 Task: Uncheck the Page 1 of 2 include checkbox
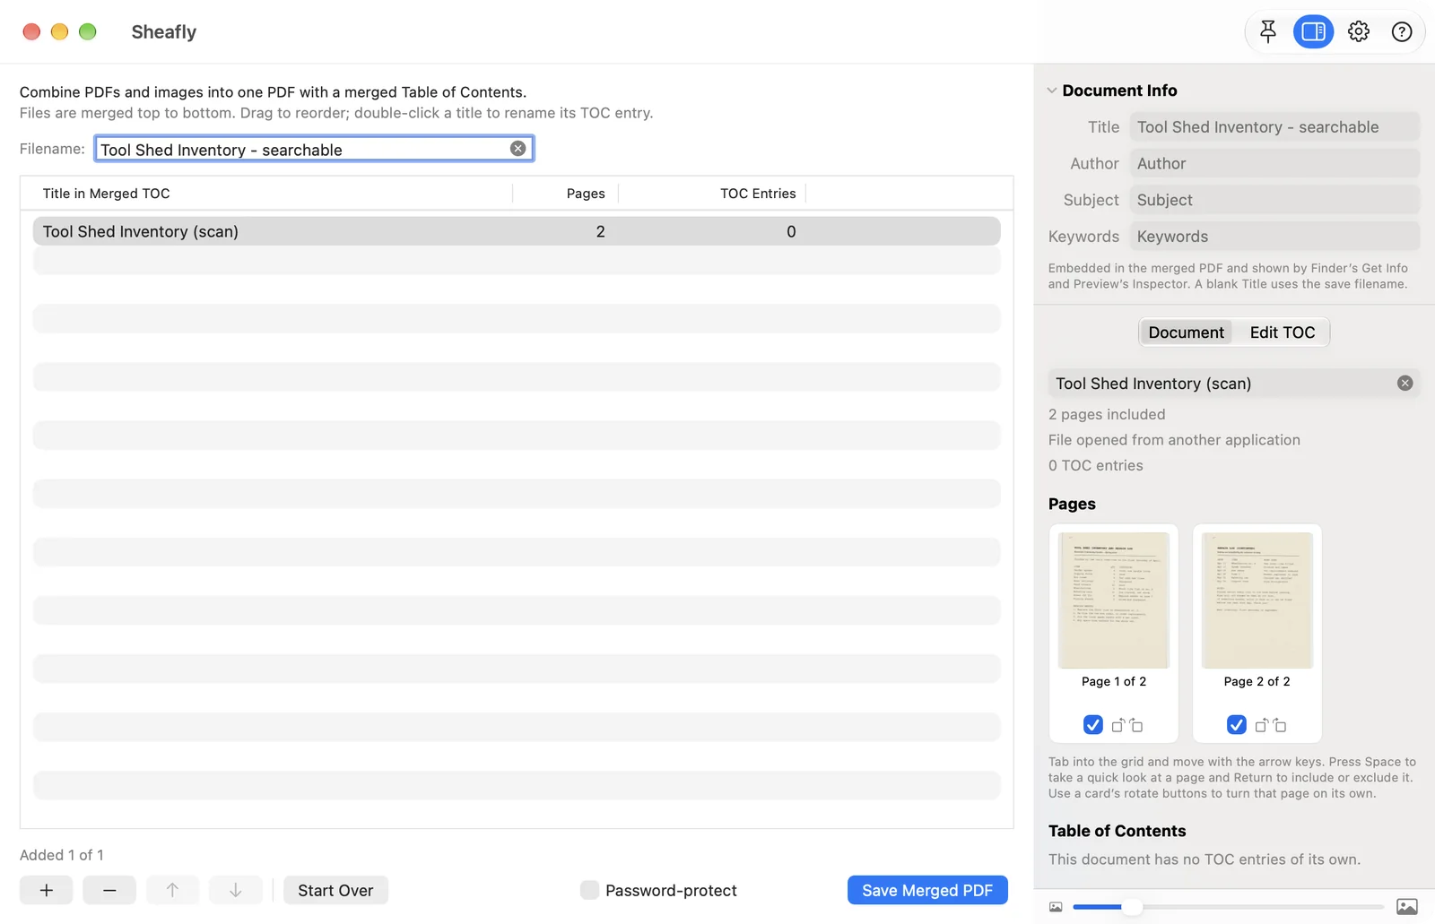pos(1092,725)
